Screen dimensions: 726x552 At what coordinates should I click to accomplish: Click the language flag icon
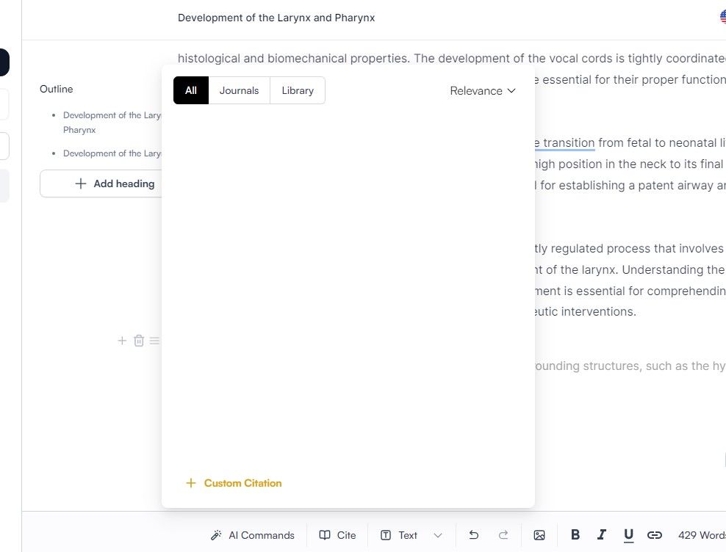[723, 17]
